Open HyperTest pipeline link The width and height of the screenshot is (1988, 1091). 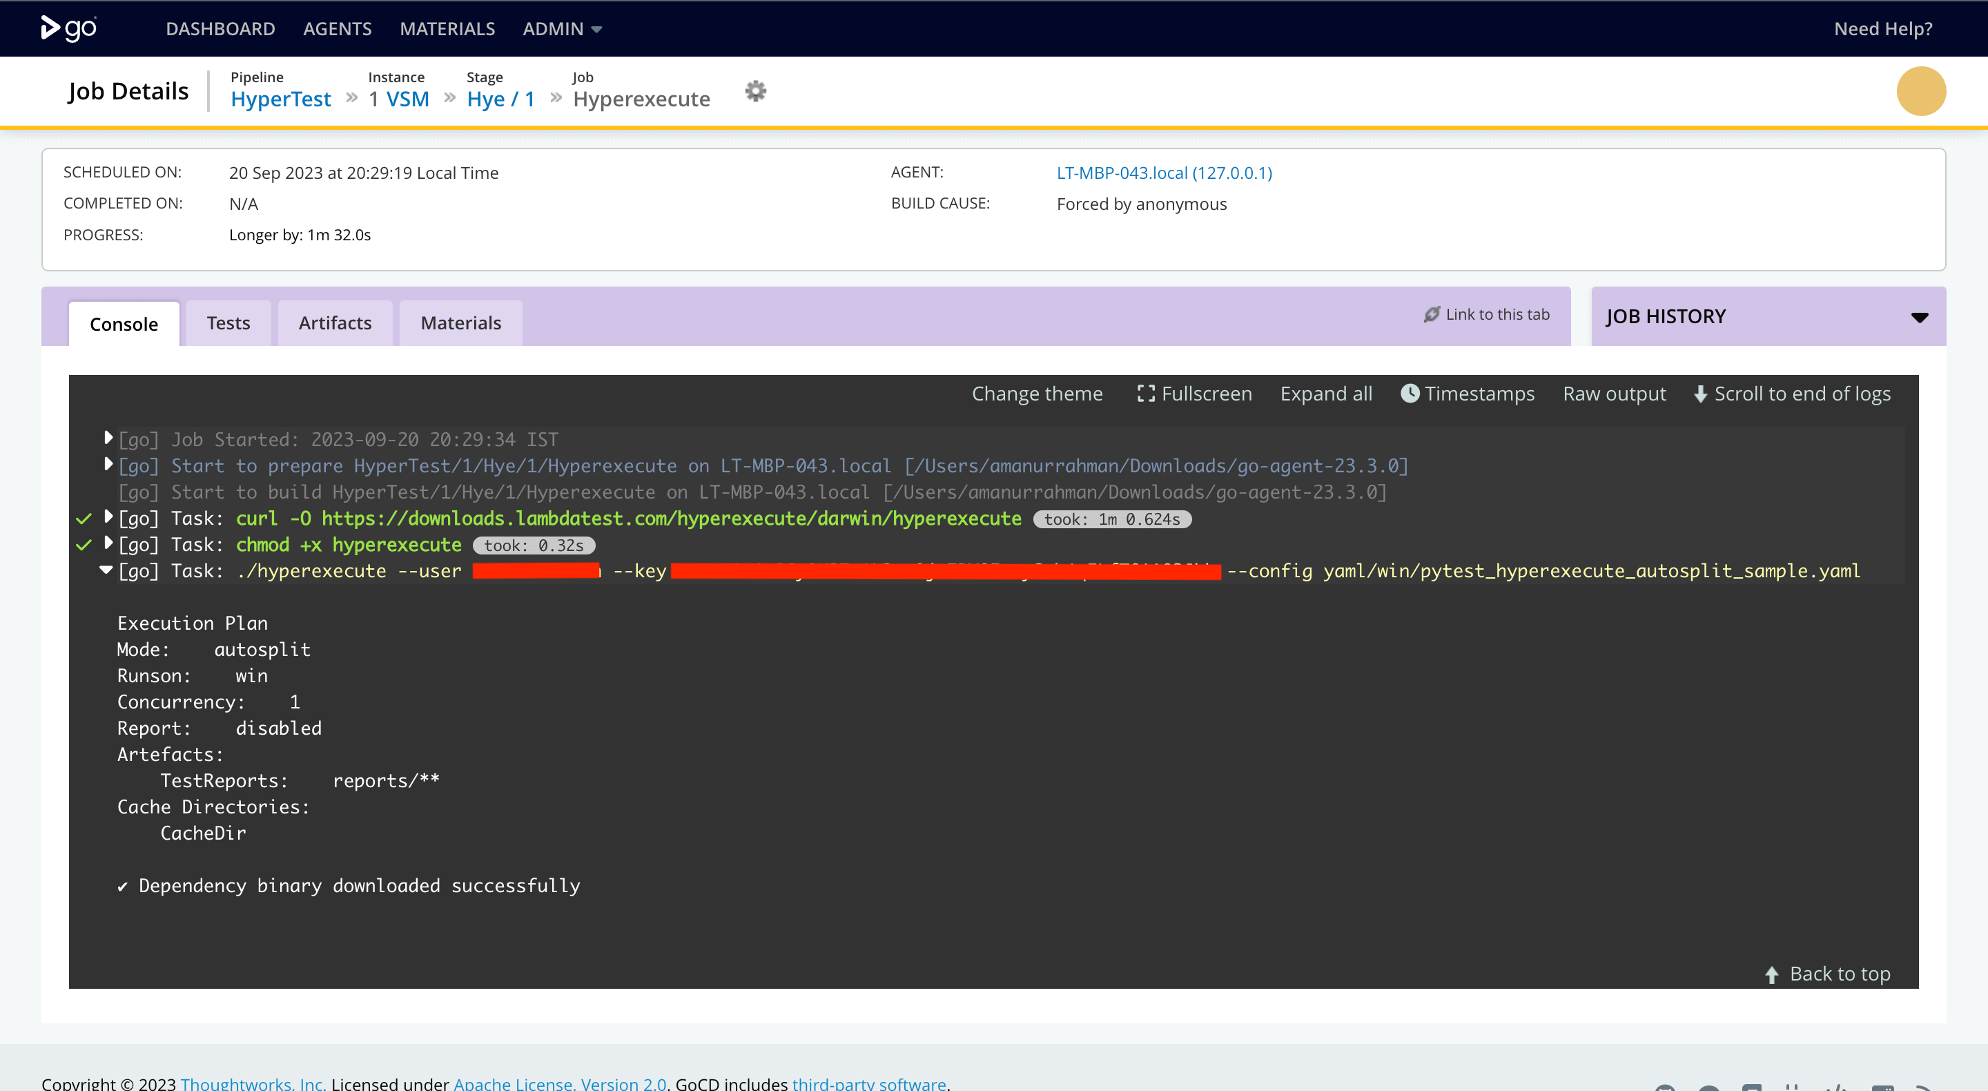tap(280, 99)
